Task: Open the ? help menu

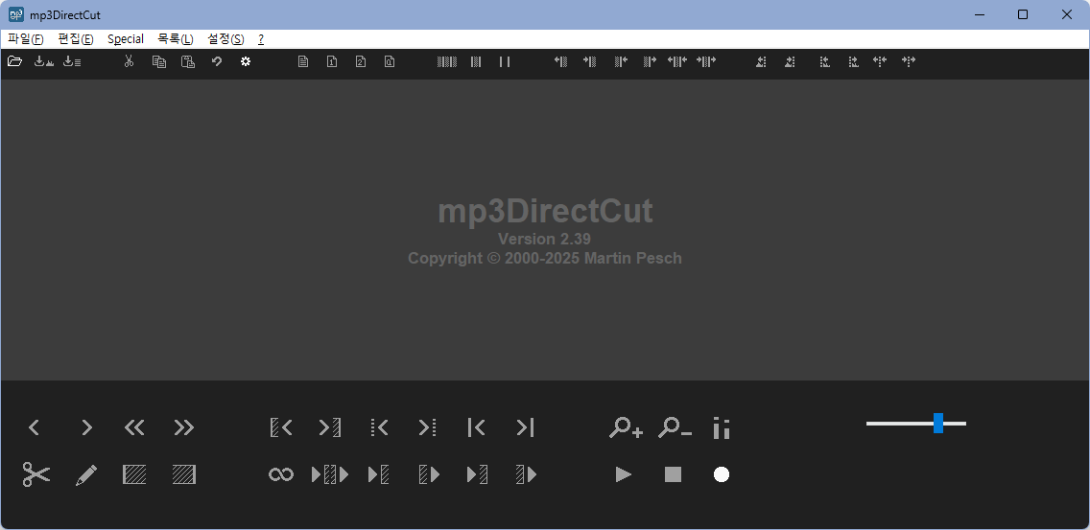Action: click(x=261, y=39)
